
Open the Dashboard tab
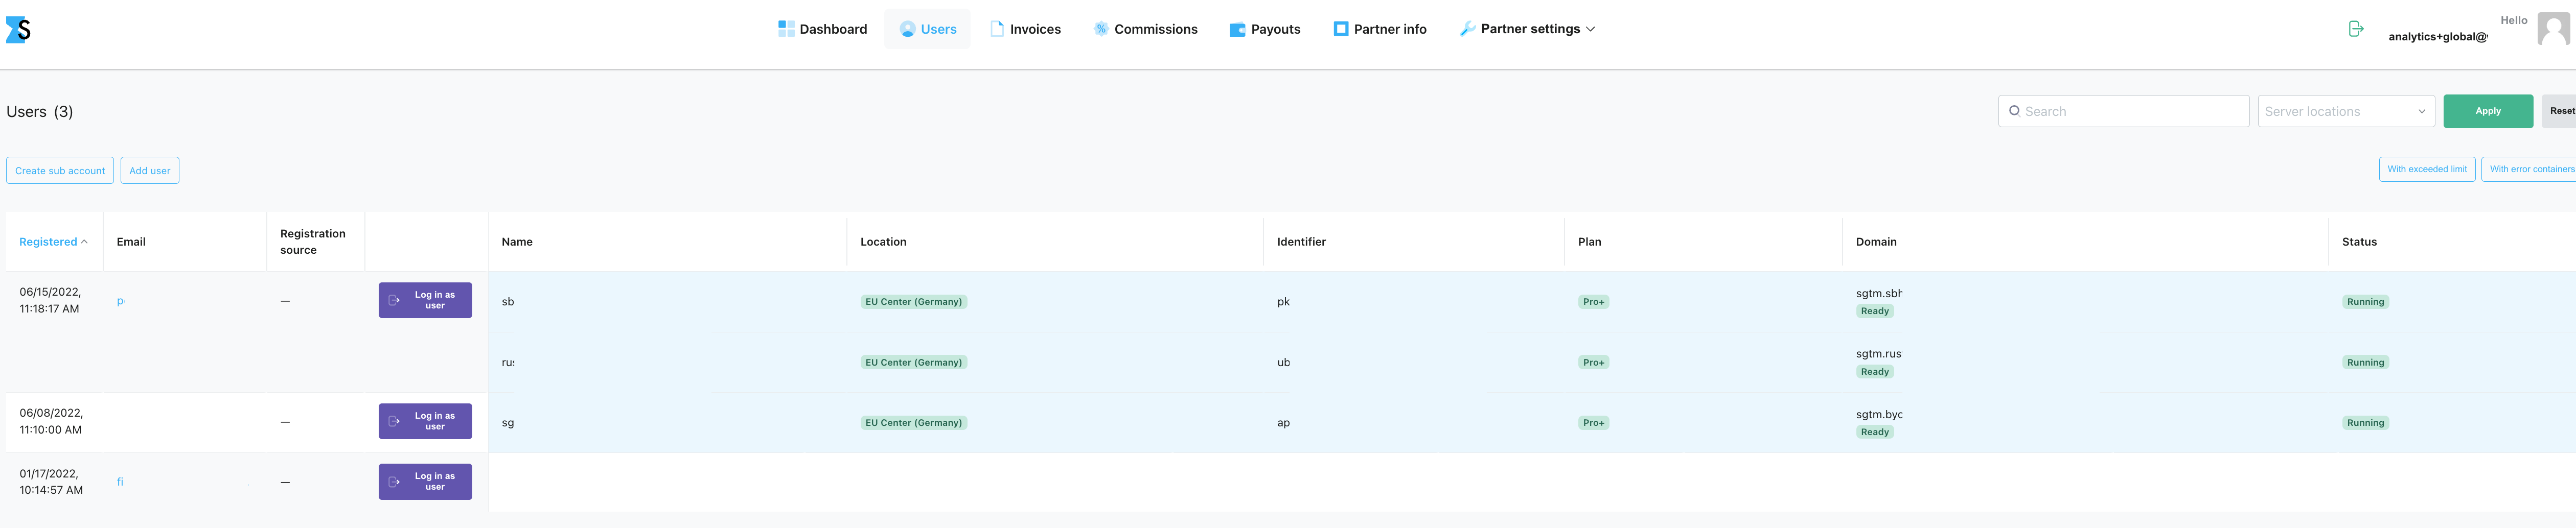click(x=822, y=29)
